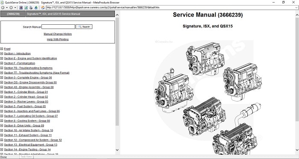299x159 pixels.
Task: Expand the Section F - Familiarization node
Action: [2, 64]
